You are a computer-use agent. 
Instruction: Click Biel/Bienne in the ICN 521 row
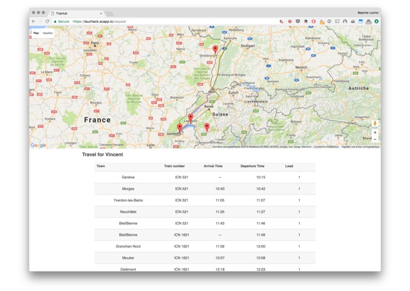pyautogui.click(x=128, y=223)
